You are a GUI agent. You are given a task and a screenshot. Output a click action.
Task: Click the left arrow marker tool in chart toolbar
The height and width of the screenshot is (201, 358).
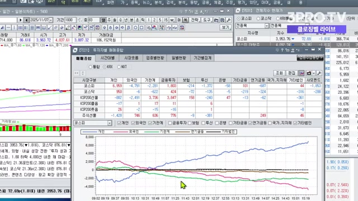pos(116,28)
